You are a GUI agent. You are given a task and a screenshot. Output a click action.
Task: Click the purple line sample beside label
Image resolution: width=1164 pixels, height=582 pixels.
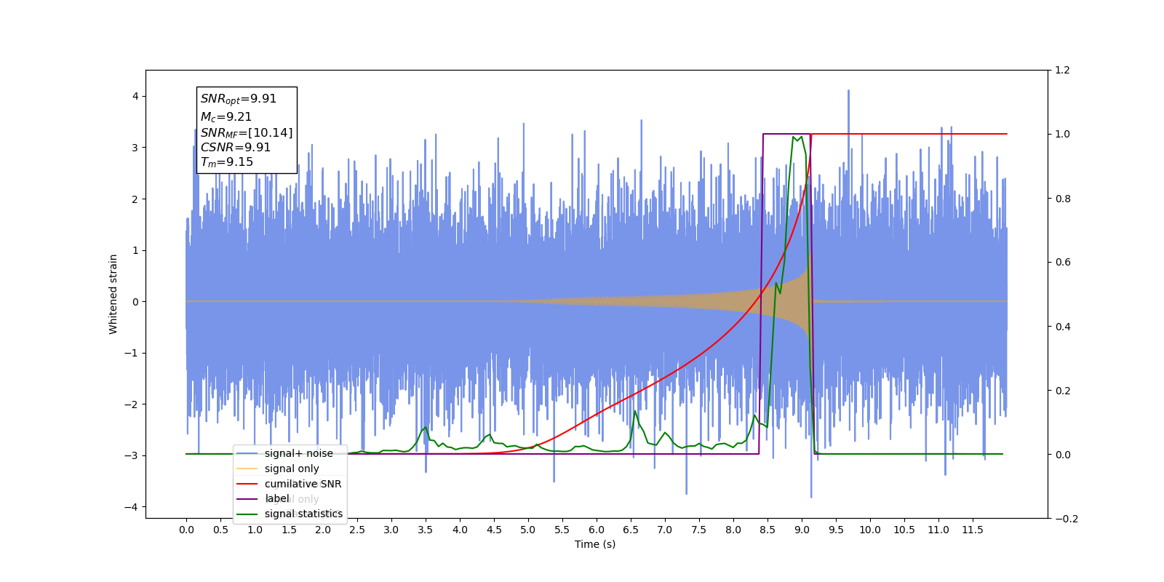click(247, 498)
